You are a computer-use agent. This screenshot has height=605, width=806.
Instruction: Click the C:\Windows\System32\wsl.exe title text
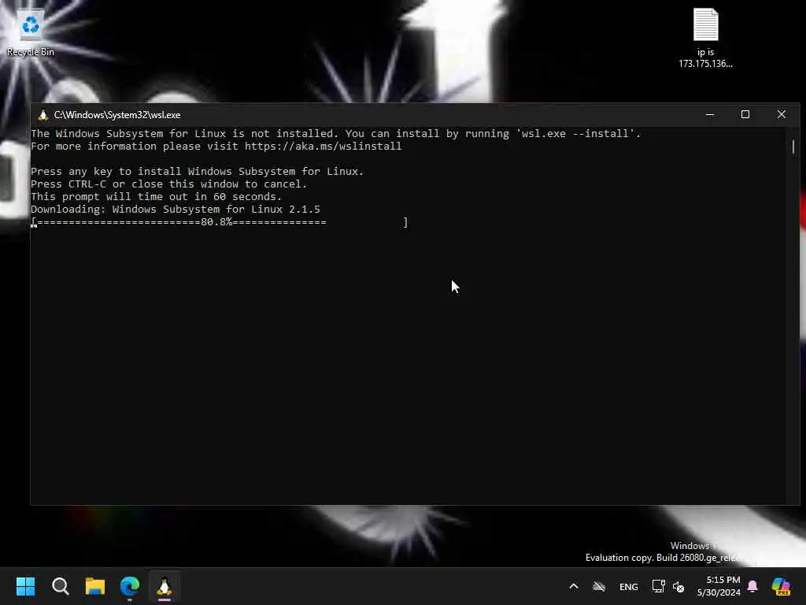[x=117, y=115]
